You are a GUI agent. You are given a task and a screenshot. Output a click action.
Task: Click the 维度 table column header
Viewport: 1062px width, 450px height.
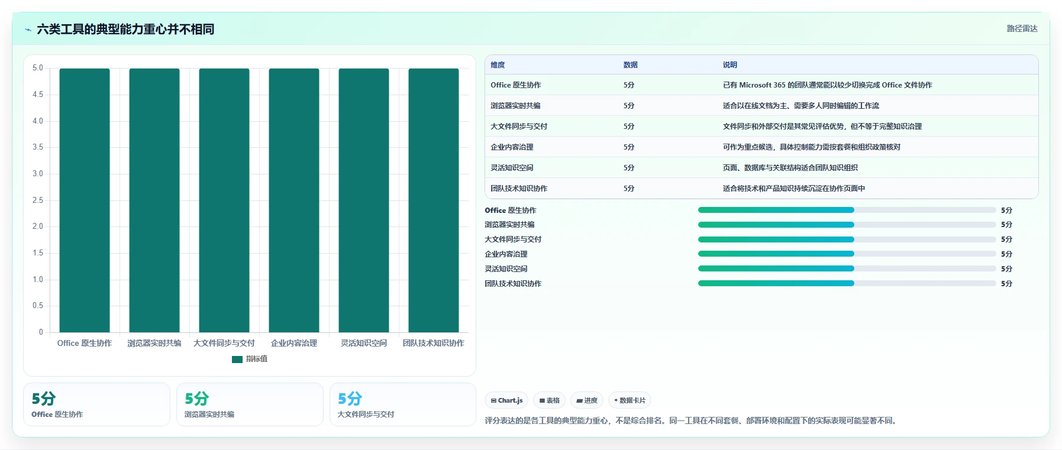point(498,65)
